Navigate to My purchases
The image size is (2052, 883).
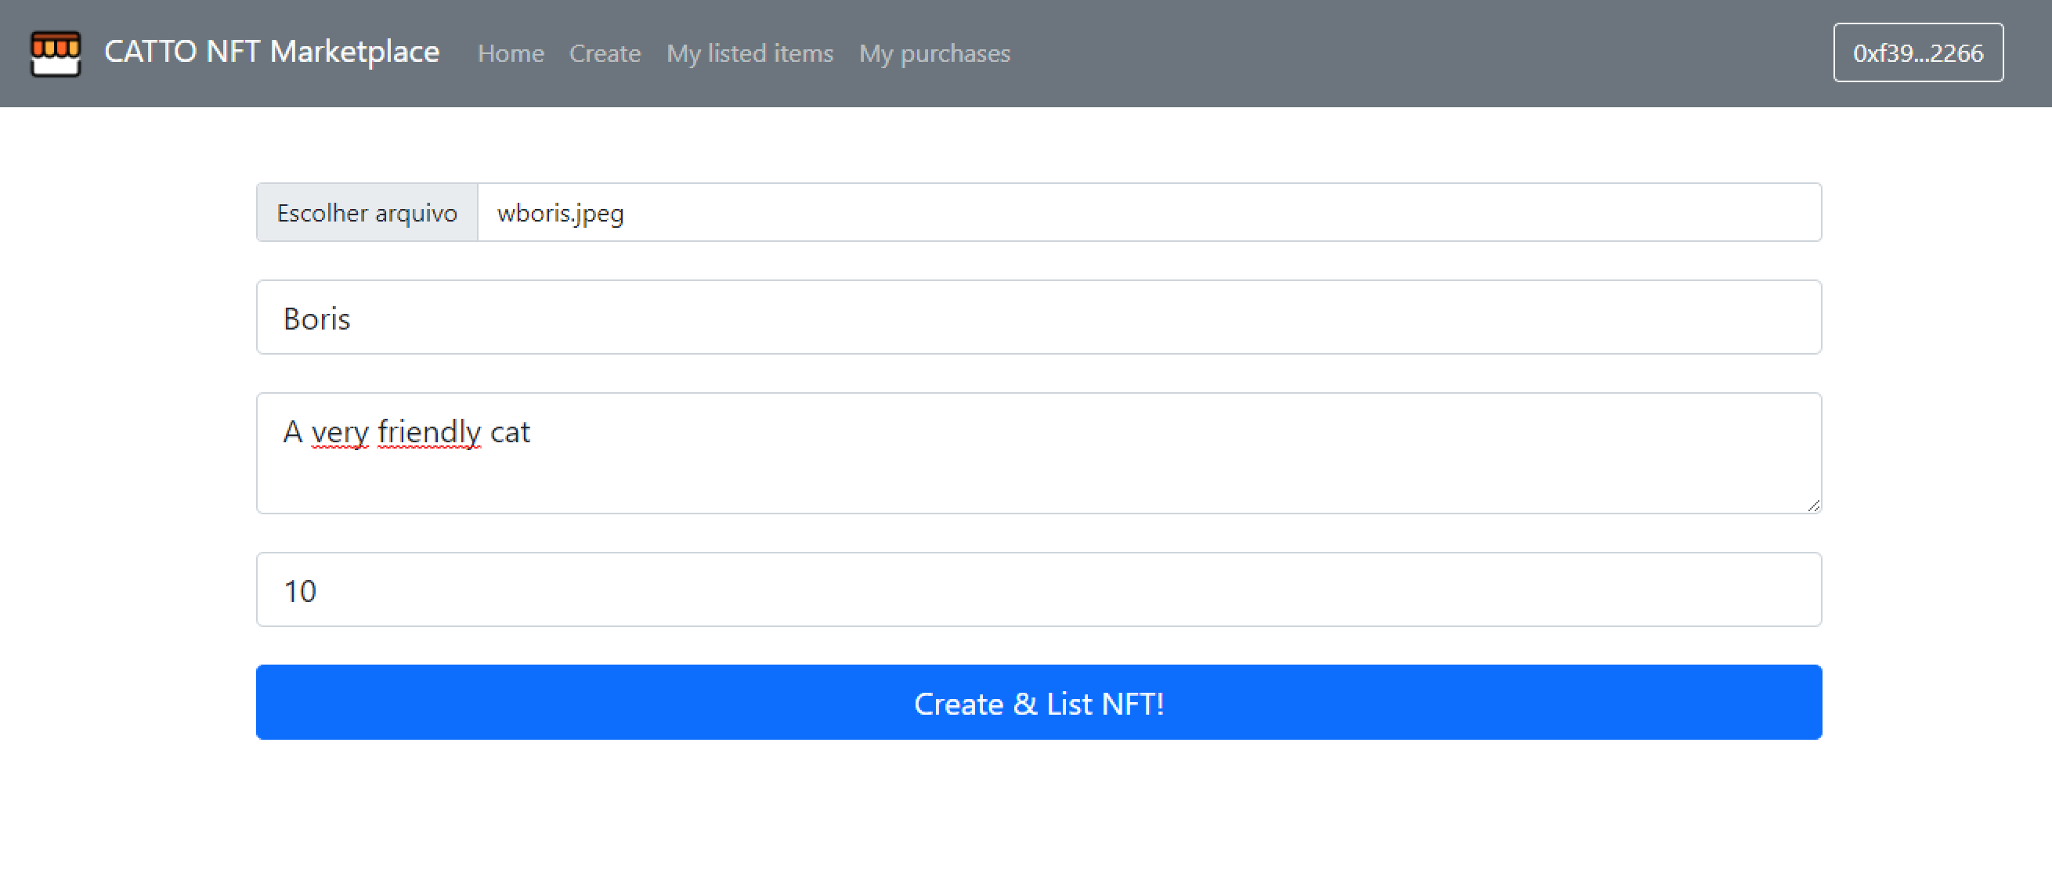(934, 53)
